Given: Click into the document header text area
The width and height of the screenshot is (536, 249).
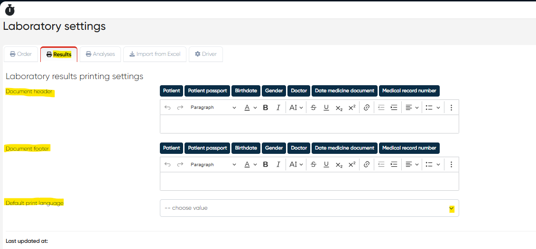Looking at the screenshot, I should click(309, 124).
